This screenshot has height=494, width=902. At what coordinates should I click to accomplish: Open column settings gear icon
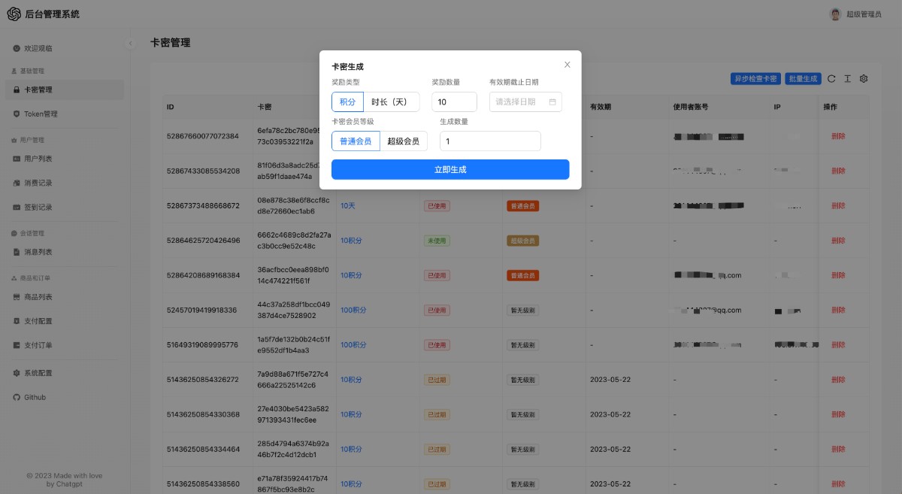pos(864,78)
